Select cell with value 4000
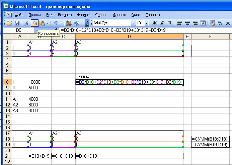232x165 pixels. pos(40,99)
